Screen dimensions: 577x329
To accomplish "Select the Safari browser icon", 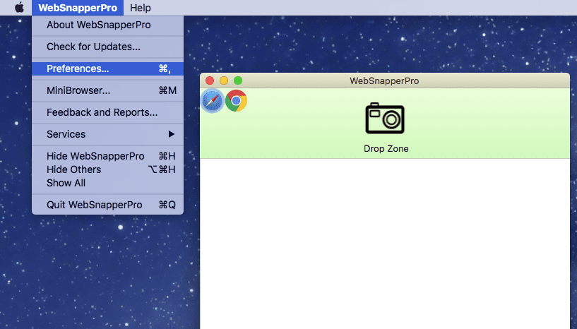I will [x=213, y=101].
